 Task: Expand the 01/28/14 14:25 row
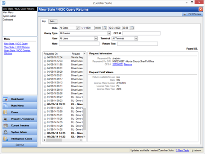[x=45, y=133]
